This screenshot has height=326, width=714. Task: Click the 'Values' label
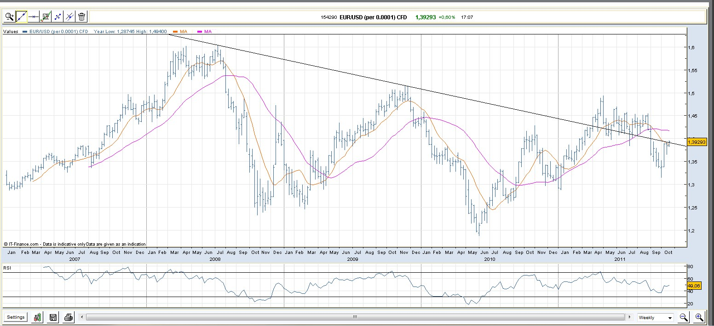[11, 32]
